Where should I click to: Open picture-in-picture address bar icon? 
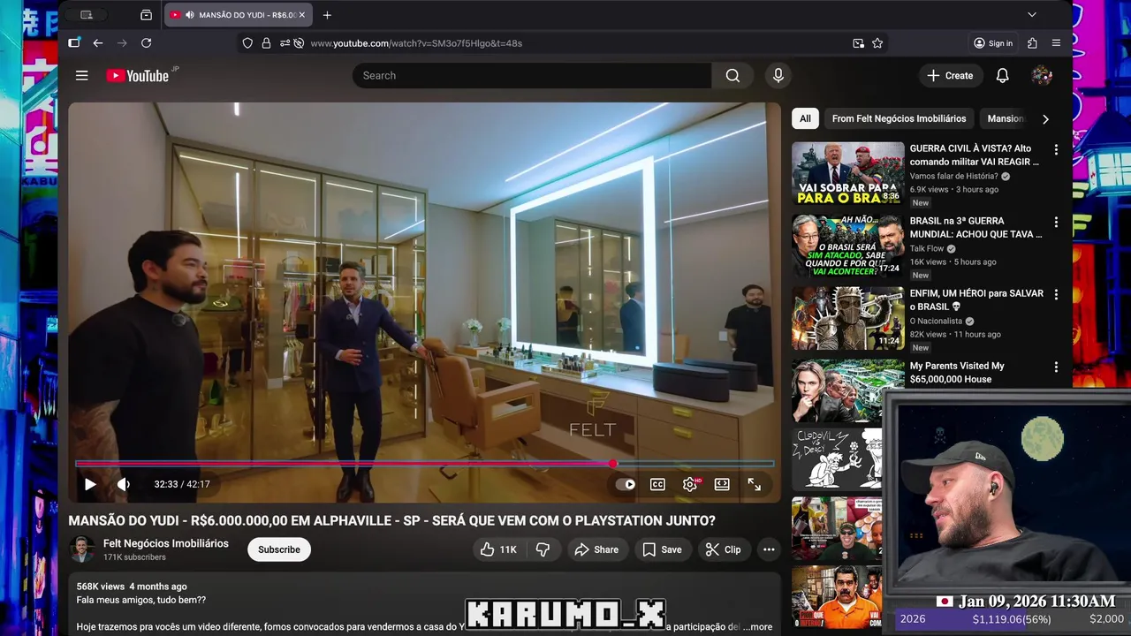[x=858, y=43]
